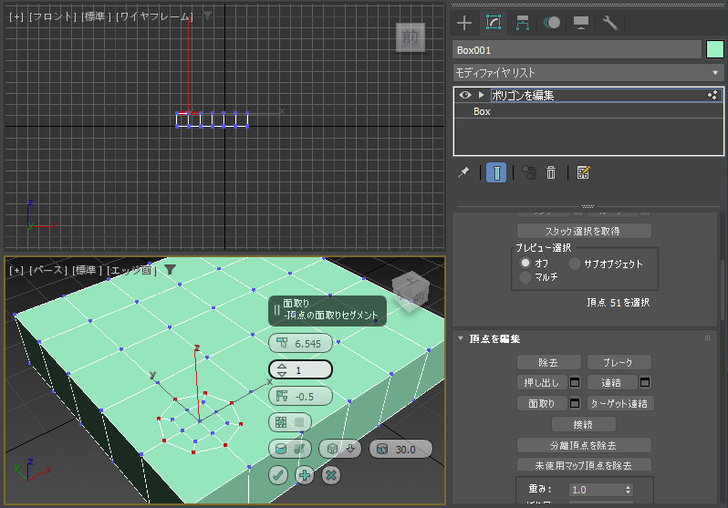Click the chamfer depth icon in caddy
This screenshot has height=508, width=728.
[282, 396]
